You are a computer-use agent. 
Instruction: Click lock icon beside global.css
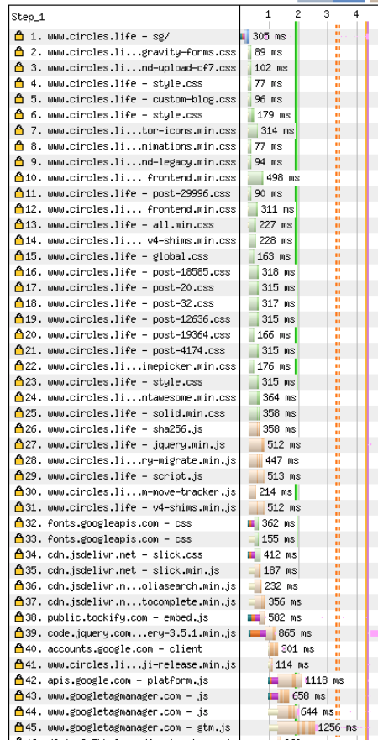coord(18,256)
